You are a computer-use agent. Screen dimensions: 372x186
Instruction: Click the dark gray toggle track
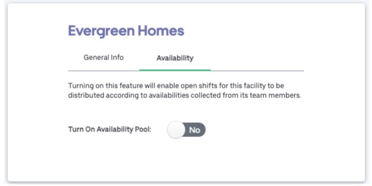[x=197, y=130]
